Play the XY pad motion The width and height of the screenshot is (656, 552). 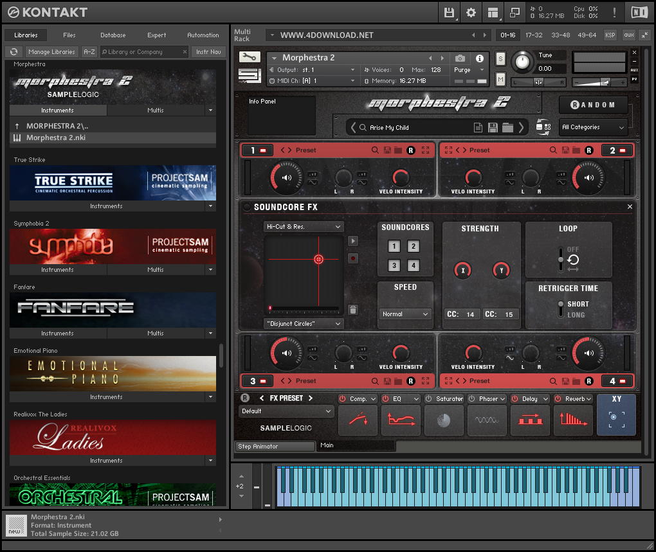pyautogui.click(x=352, y=241)
